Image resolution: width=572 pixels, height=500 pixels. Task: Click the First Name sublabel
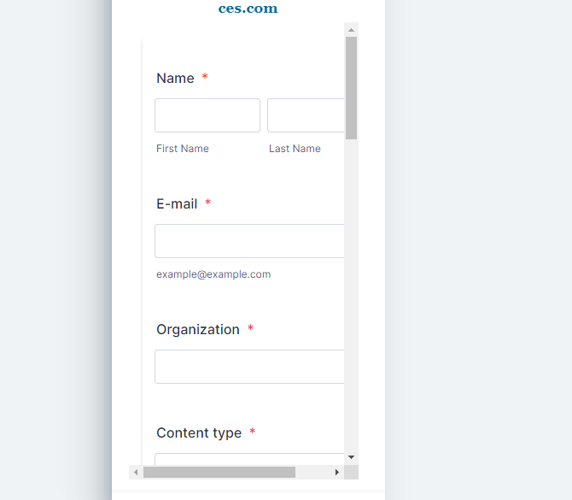point(183,149)
